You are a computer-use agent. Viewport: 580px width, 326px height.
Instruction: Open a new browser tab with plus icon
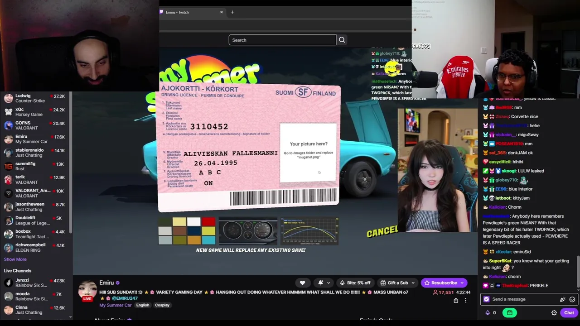tap(232, 12)
